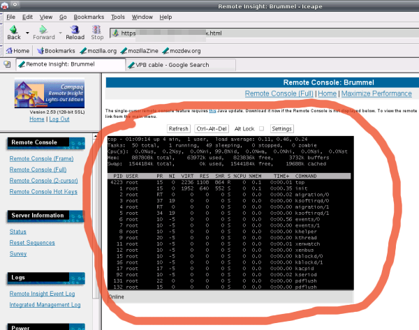This screenshot has width=419, height=330.
Task: Click the Iceape icon in title bar
Action: click(x=4, y=5)
